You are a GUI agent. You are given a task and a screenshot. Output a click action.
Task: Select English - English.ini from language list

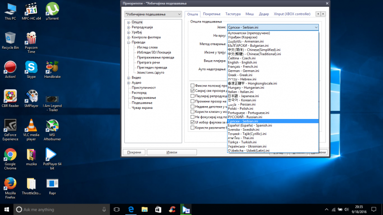point(273,62)
